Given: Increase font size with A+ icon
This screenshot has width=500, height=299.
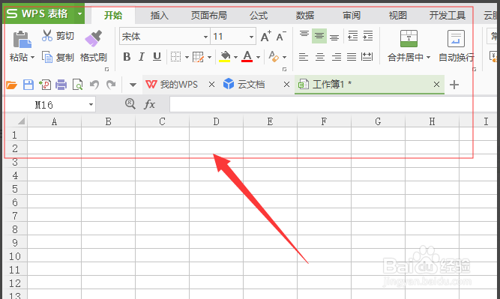Looking at the screenshot, I should (265, 36).
